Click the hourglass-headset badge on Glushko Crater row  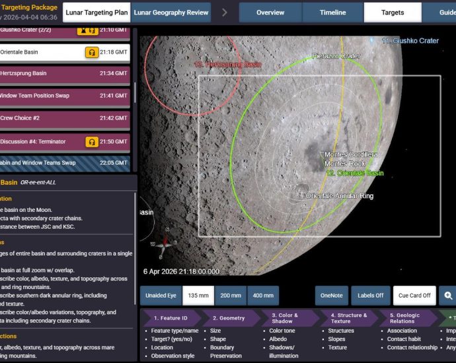pyautogui.click(x=87, y=30)
